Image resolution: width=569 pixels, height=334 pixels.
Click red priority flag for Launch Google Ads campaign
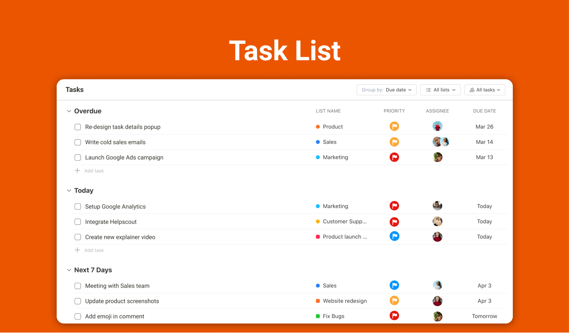(x=394, y=157)
